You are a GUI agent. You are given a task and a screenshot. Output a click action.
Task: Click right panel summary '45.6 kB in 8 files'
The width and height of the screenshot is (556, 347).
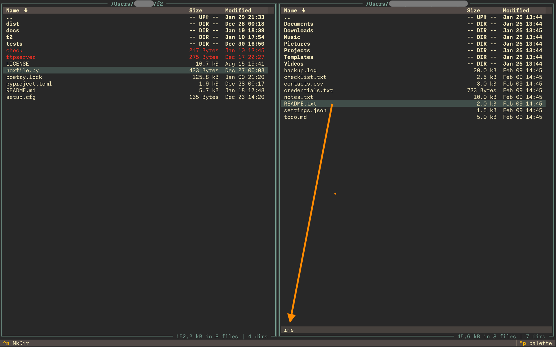487,337
